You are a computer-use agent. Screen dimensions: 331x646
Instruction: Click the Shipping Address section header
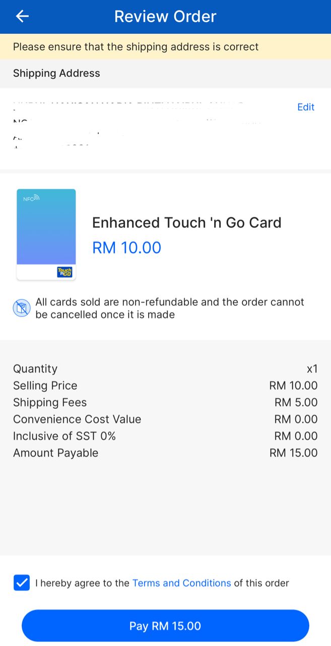[x=56, y=73]
